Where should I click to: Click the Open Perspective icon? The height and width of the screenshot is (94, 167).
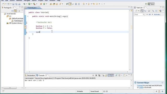click(146, 4)
